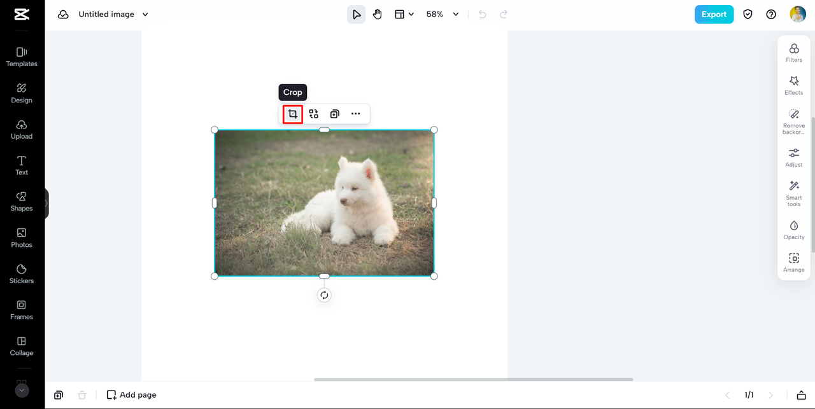Open the layout options dropdown

404,14
